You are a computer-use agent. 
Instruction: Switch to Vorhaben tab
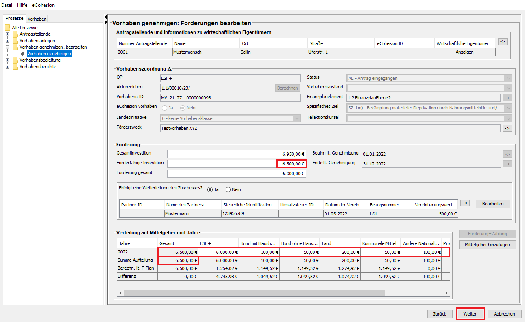coord(37,19)
